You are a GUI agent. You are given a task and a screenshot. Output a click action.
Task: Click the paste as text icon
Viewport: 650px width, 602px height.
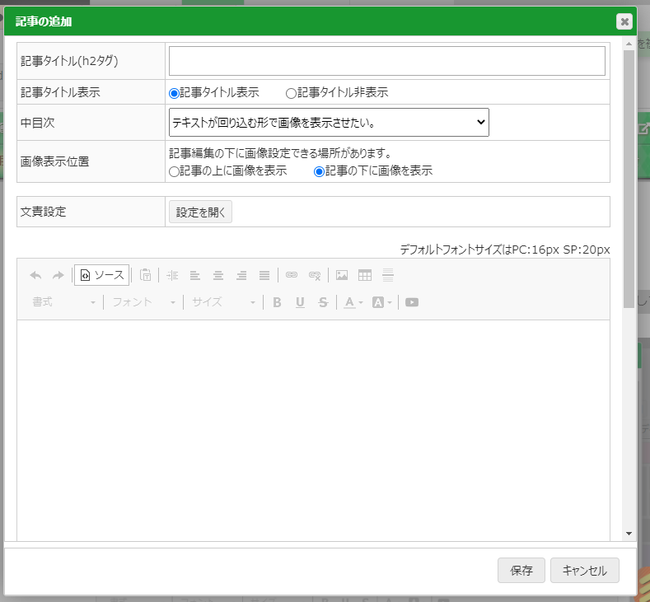pos(146,275)
